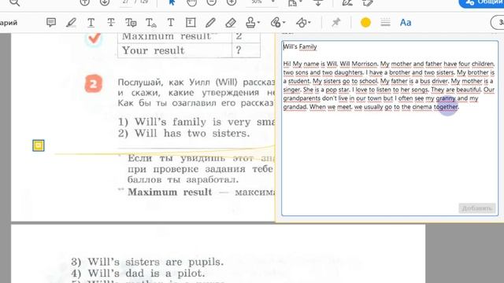Select the Strikethrough text tool
The height and width of the screenshot is (283, 504).
tap(111, 23)
